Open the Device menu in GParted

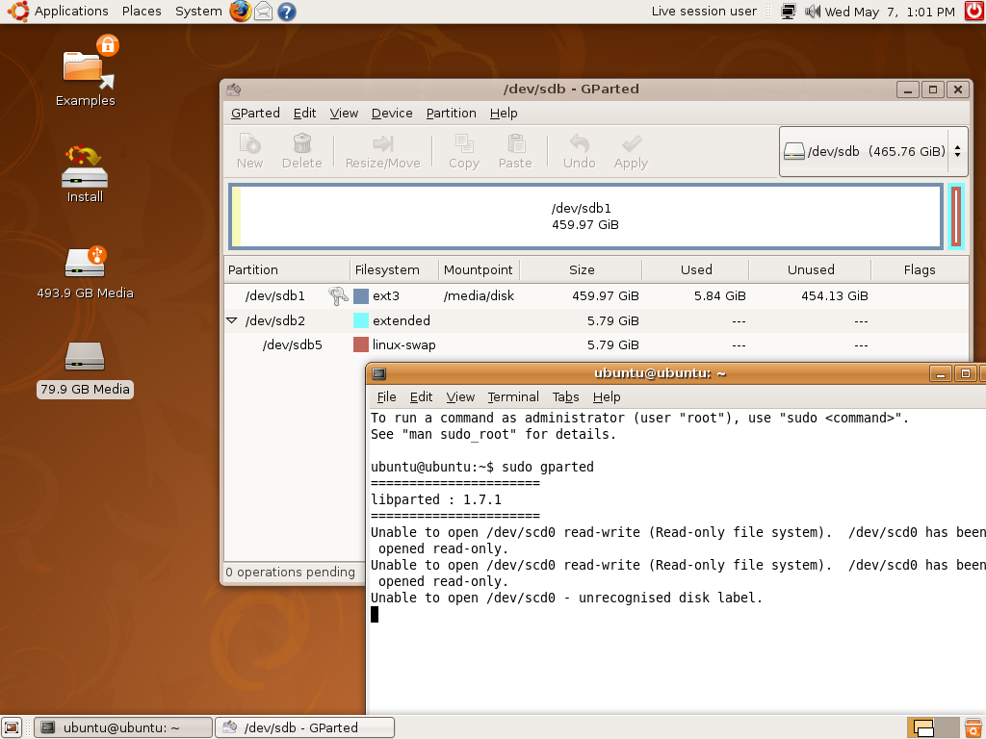pyautogui.click(x=392, y=114)
